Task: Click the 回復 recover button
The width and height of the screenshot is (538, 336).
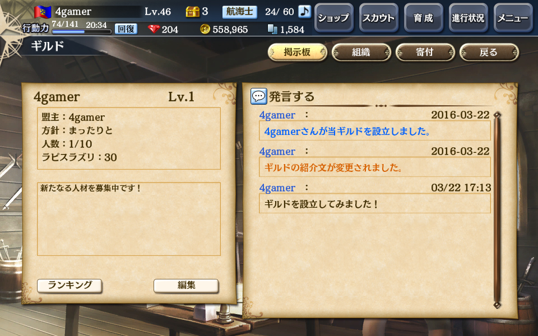Action: (126, 29)
